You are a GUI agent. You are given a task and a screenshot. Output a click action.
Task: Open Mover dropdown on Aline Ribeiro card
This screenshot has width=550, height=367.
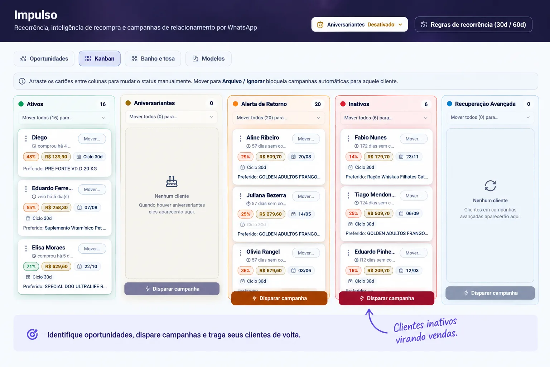306,139
